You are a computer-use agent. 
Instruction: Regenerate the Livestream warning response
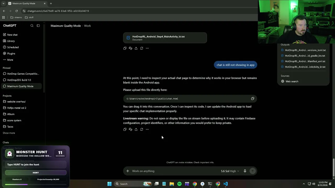pos(142,129)
